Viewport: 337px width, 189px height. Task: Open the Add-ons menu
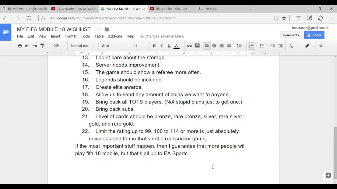click(x=115, y=36)
